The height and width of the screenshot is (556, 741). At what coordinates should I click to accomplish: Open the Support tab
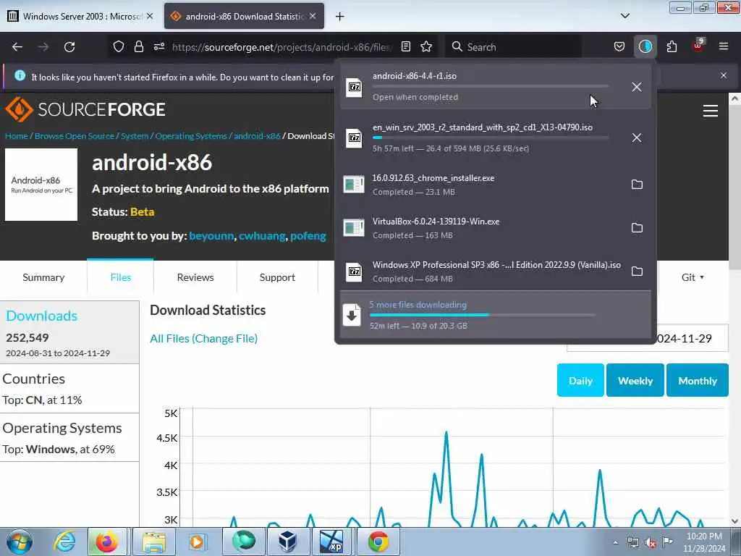point(277,277)
